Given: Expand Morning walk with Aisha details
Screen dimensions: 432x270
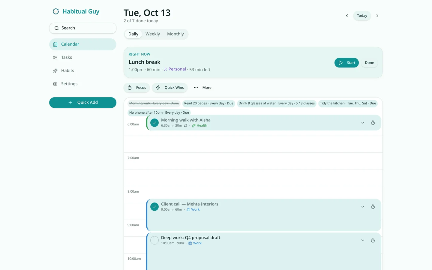Looking at the screenshot, I should [363, 123].
